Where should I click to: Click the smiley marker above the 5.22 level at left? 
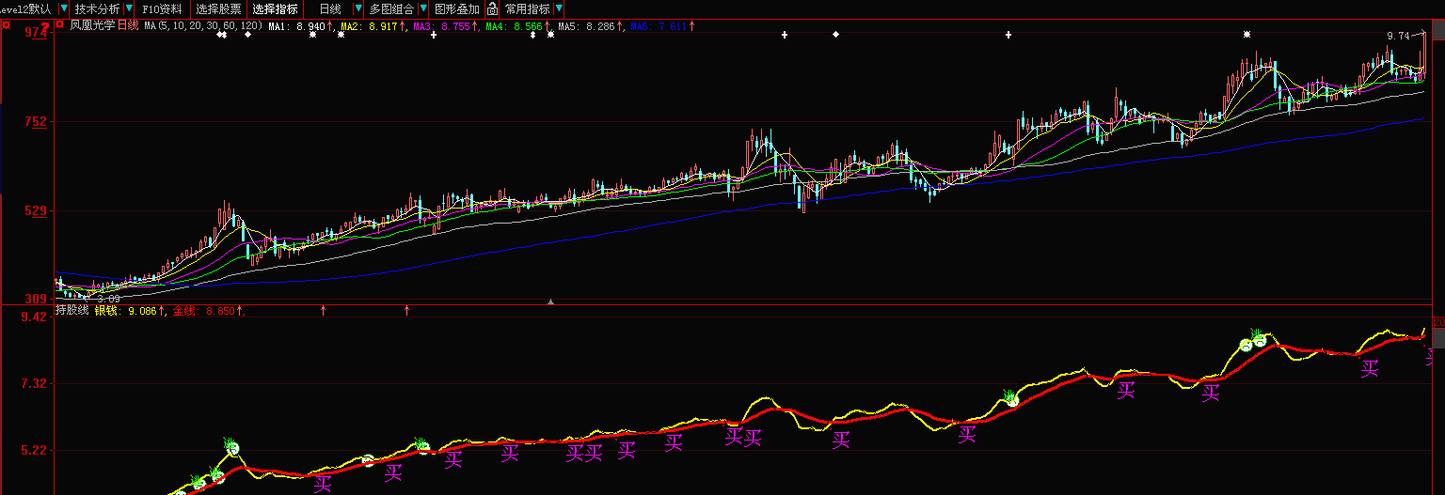pyautogui.click(x=231, y=448)
